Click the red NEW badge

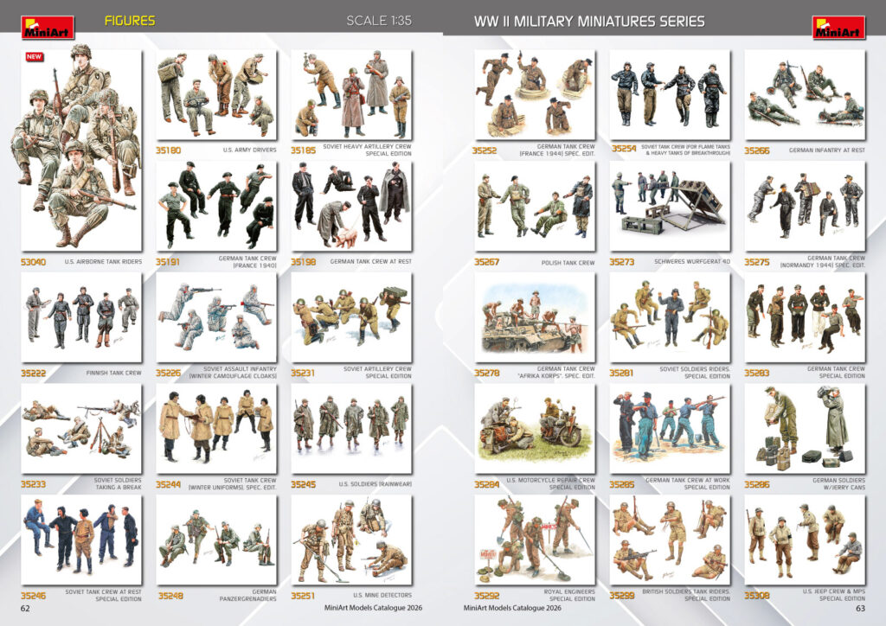(x=35, y=57)
